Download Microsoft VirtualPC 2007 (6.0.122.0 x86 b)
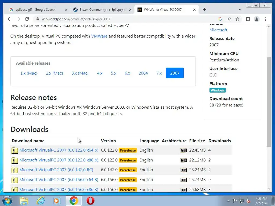The height and width of the screenshot is (206, 275). 59,160
